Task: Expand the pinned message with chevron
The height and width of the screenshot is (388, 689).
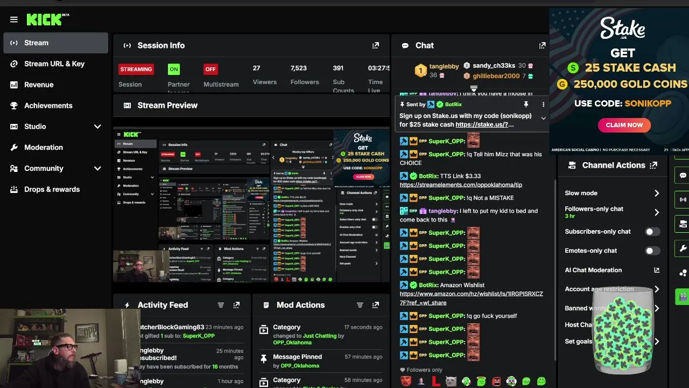Action: (x=543, y=118)
